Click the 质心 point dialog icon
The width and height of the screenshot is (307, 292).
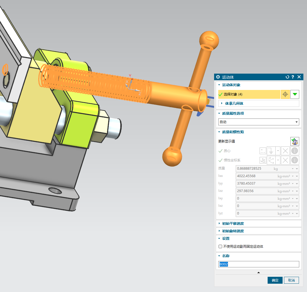point(263,151)
